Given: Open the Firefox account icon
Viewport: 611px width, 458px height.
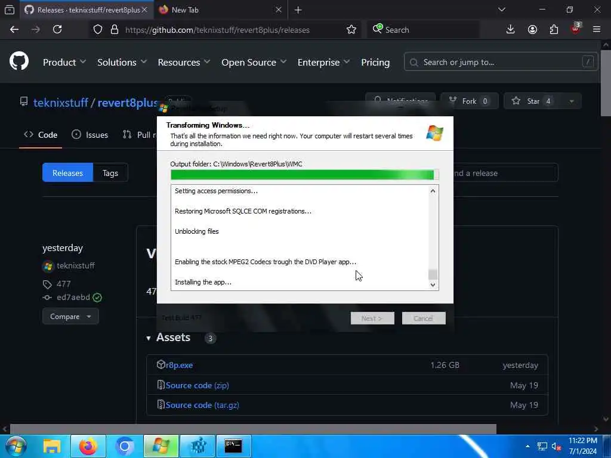Looking at the screenshot, I should (x=532, y=30).
